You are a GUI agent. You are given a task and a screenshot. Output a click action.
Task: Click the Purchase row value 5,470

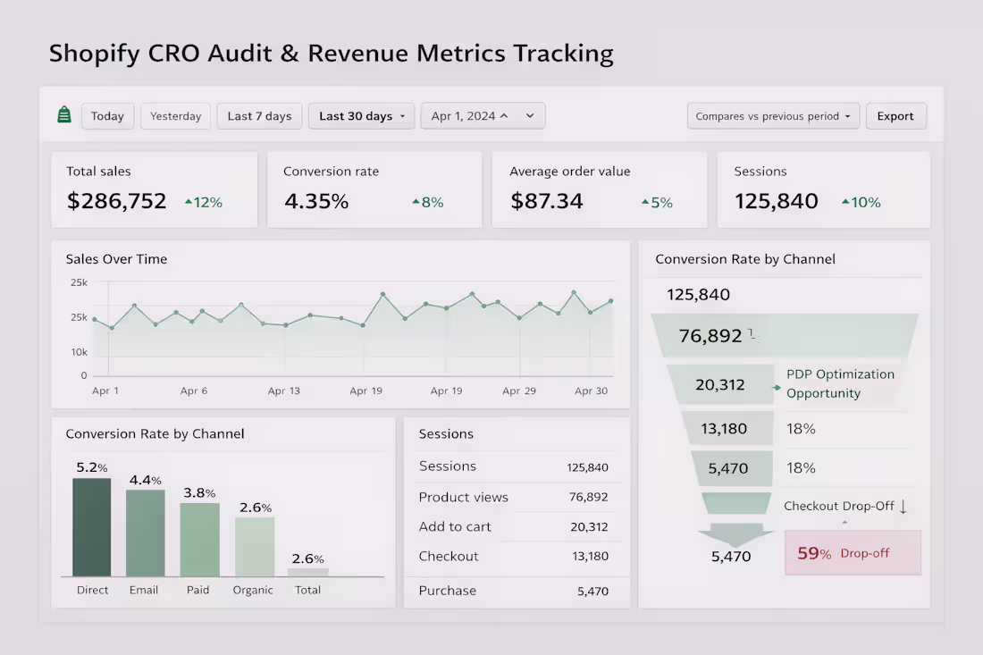coord(593,591)
